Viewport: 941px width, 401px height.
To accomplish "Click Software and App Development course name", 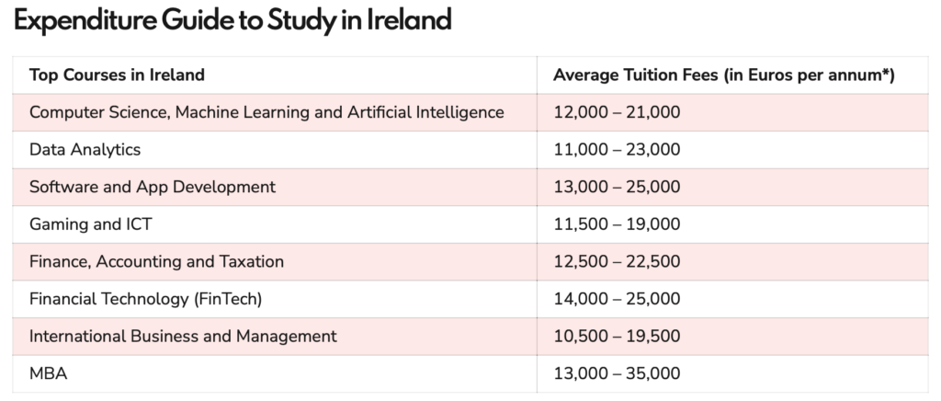I will pos(153,187).
